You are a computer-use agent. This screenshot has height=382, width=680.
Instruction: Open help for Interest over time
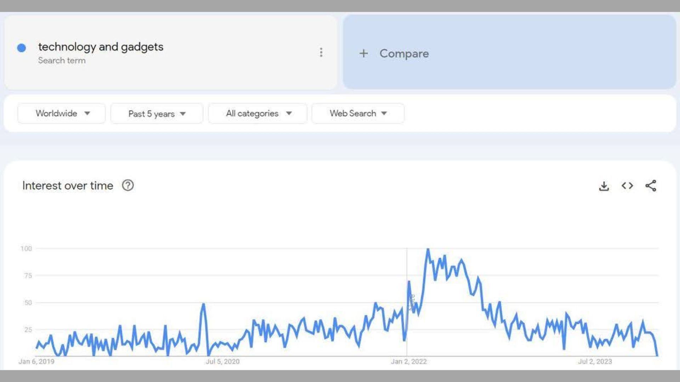(x=128, y=185)
